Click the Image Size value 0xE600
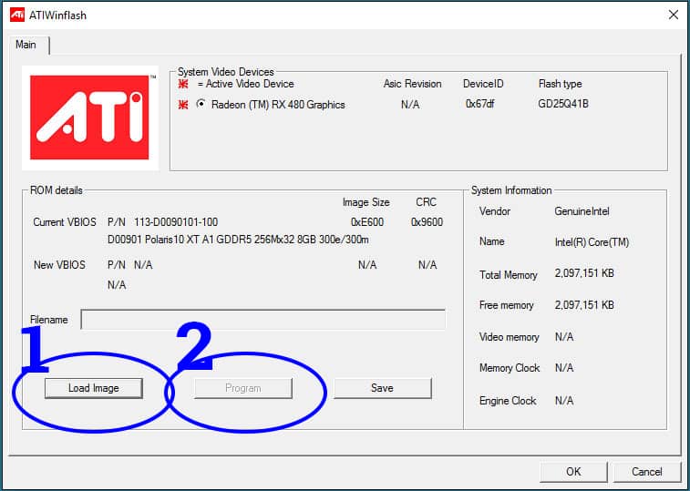This screenshot has height=491, width=690. coord(367,222)
